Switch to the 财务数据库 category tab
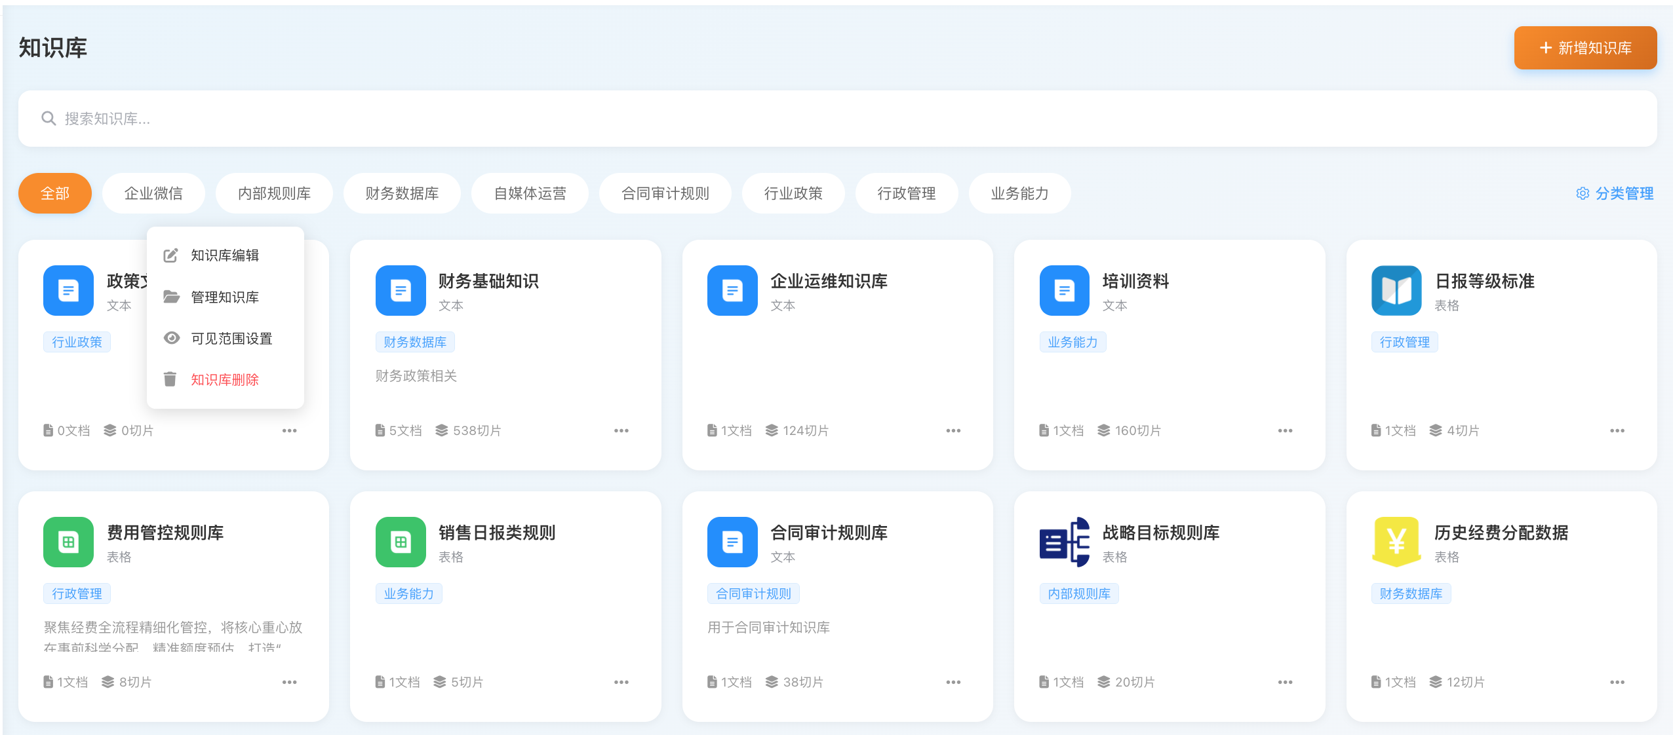The width and height of the screenshot is (1673, 735). pos(402,193)
